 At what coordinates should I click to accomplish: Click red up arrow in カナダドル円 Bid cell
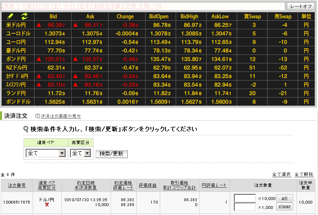coord(39,76)
